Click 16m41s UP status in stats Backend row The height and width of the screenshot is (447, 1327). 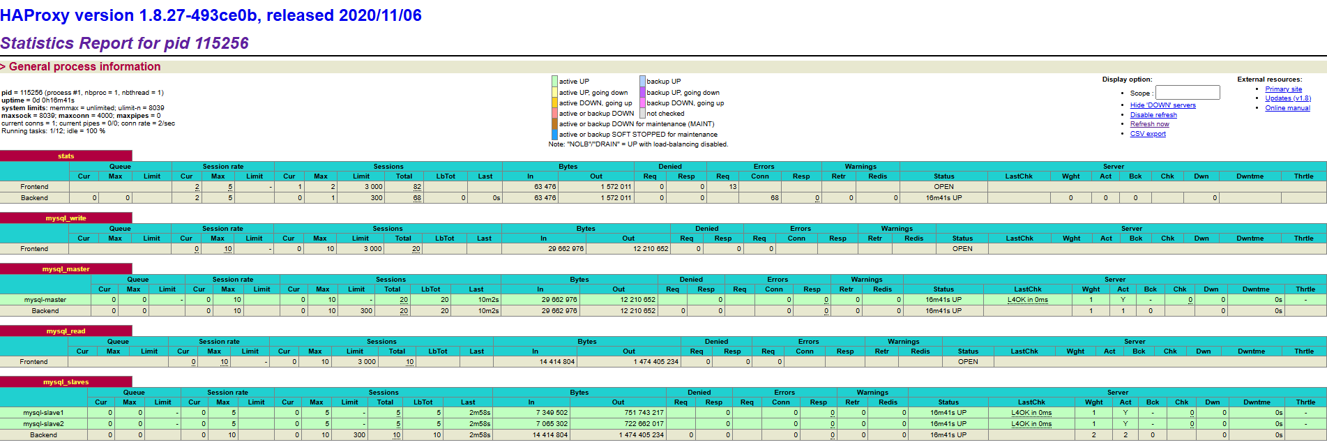[x=944, y=198]
